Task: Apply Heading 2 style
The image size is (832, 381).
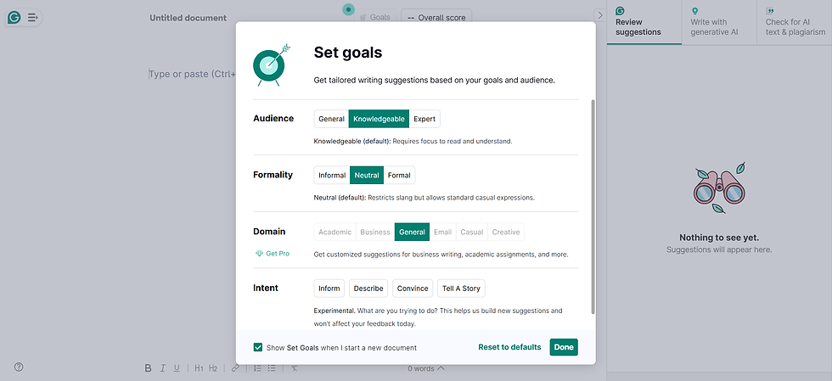Action: tap(213, 368)
